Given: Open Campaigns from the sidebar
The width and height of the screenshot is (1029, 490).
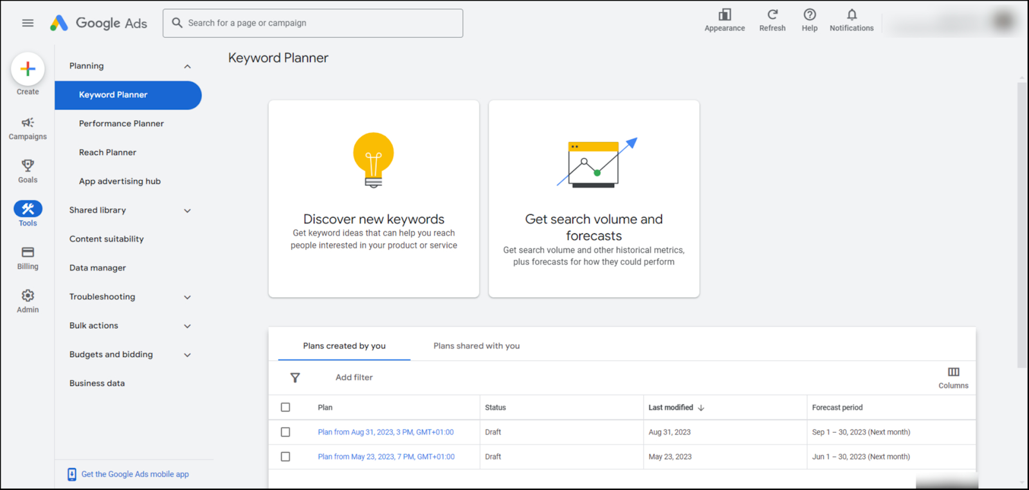Looking at the screenshot, I should 28,128.
